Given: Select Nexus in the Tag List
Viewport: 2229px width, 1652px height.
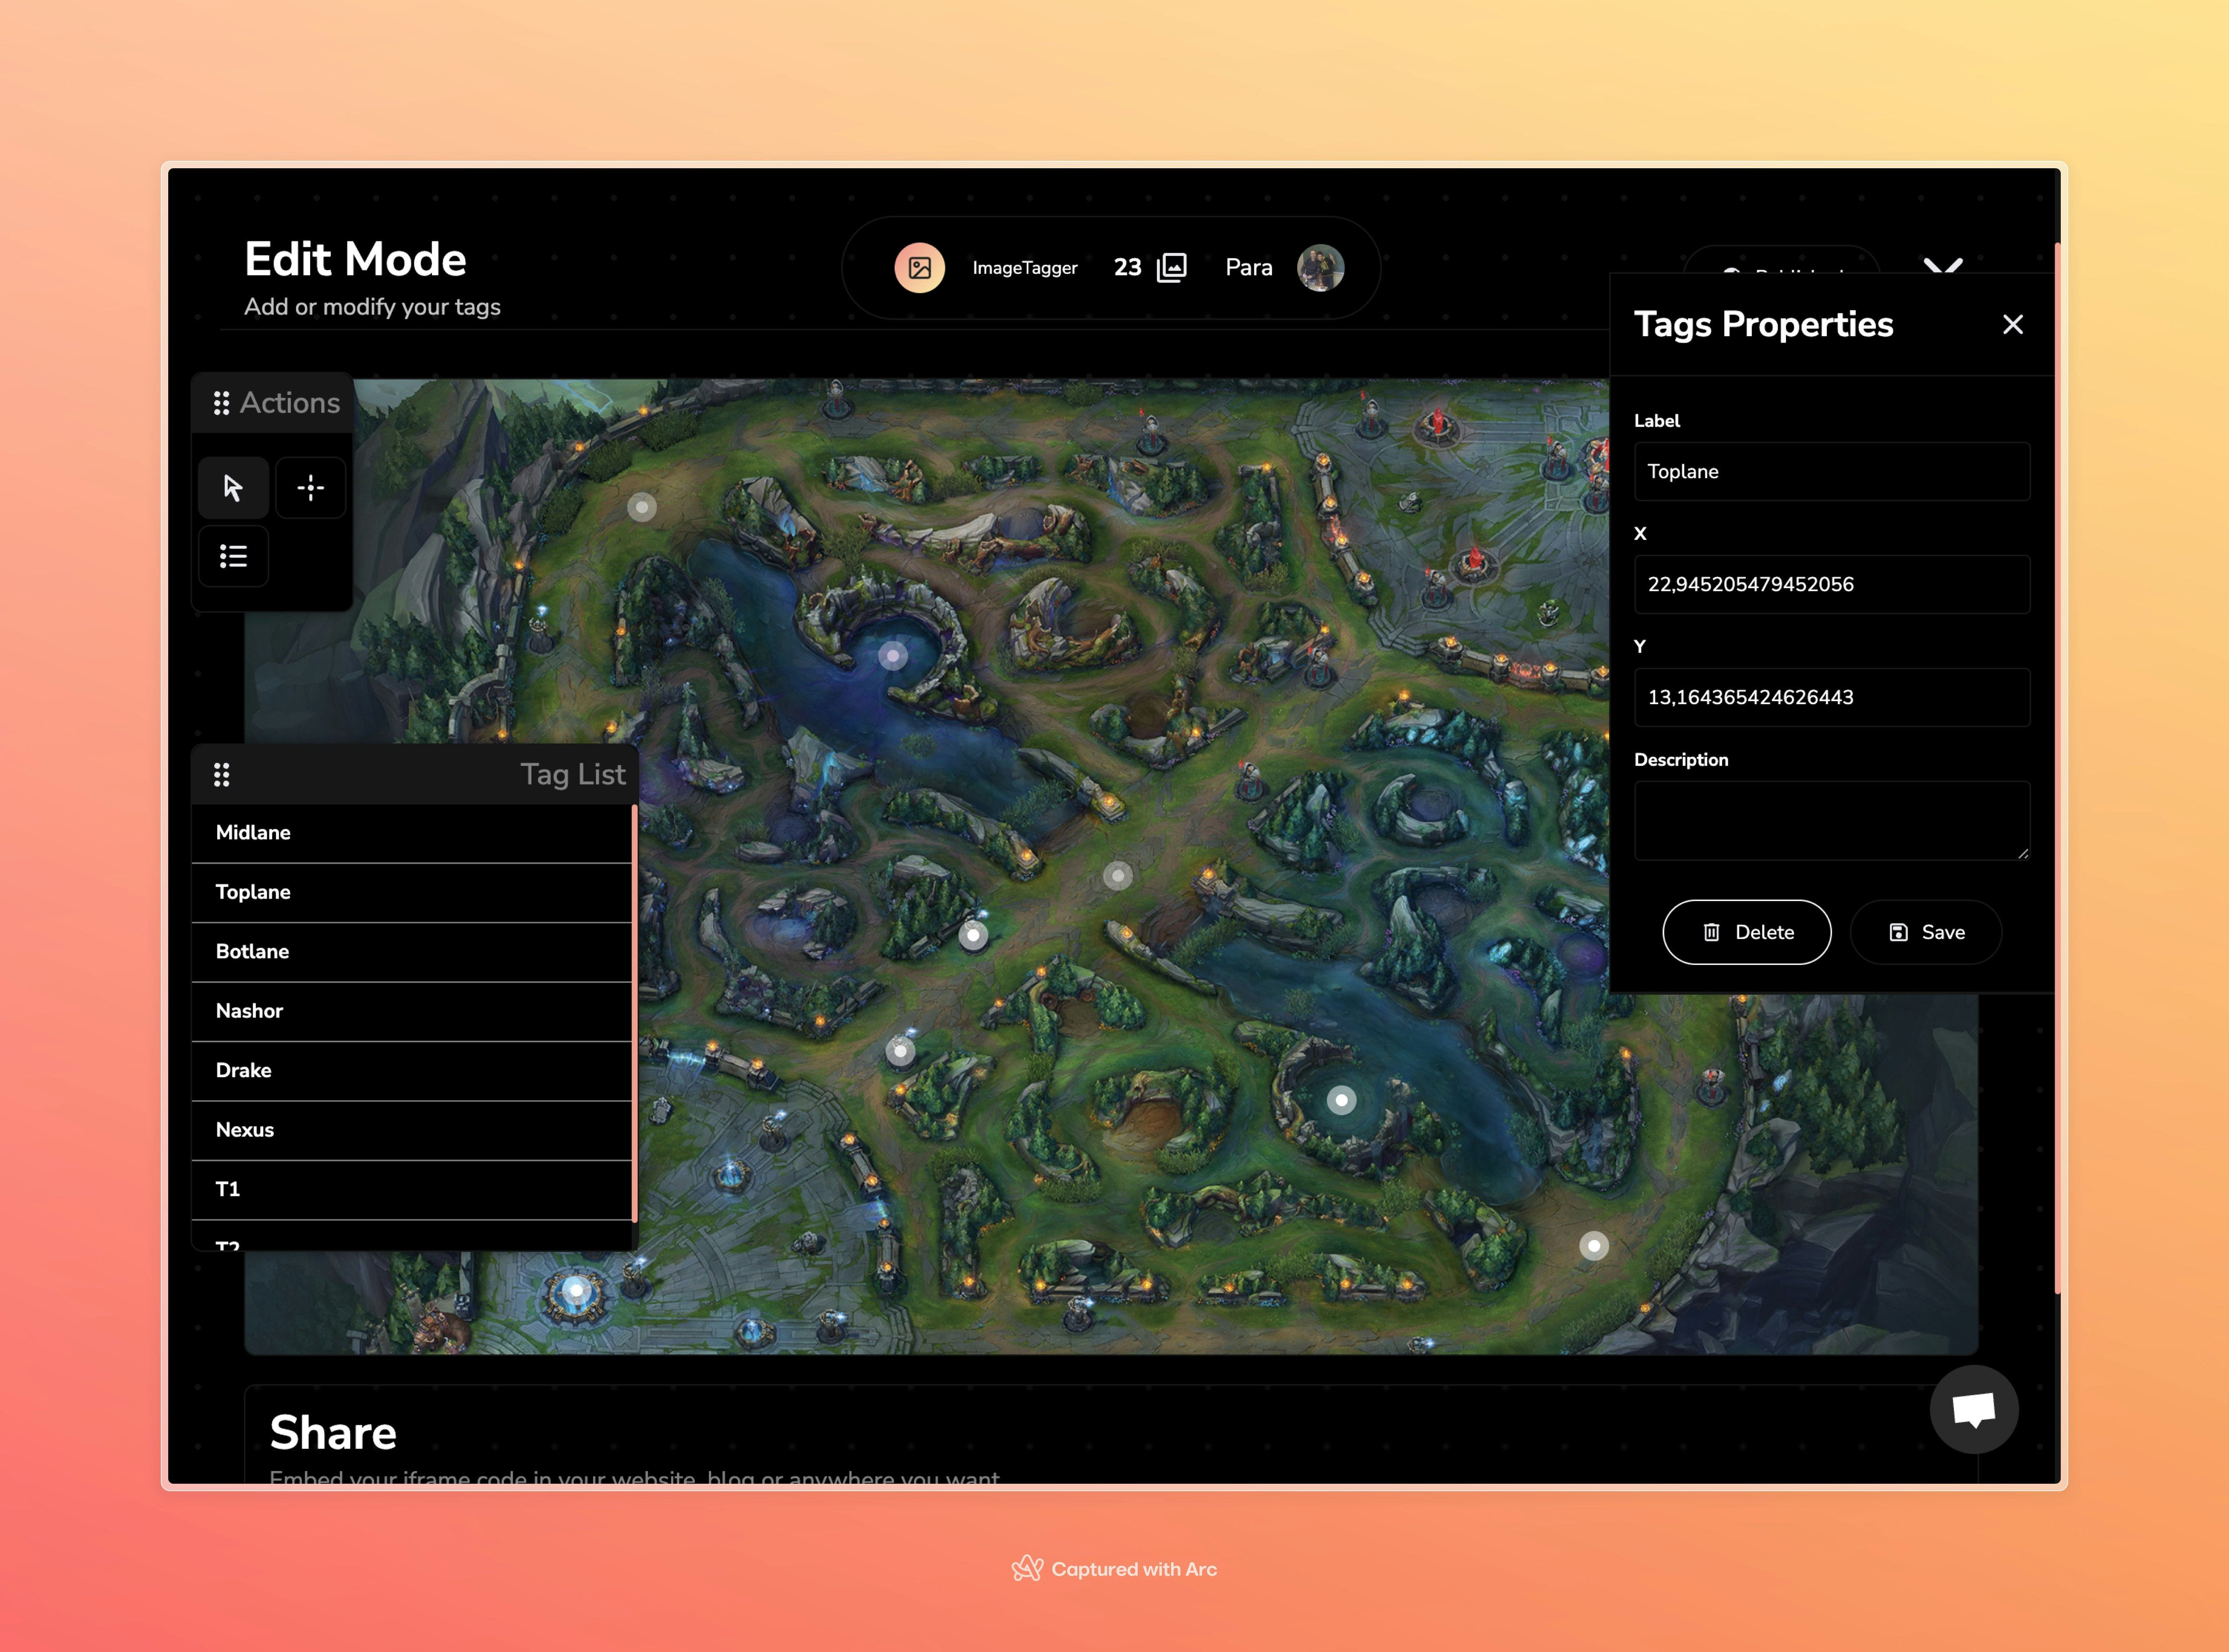Looking at the screenshot, I should pos(412,1130).
